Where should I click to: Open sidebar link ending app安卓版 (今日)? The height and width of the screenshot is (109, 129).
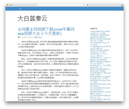[100, 66]
